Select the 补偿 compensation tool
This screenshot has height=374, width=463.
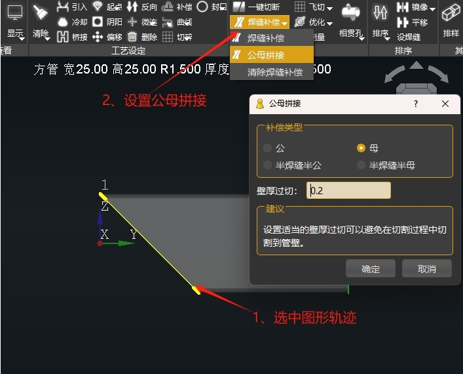click(x=167, y=7)
